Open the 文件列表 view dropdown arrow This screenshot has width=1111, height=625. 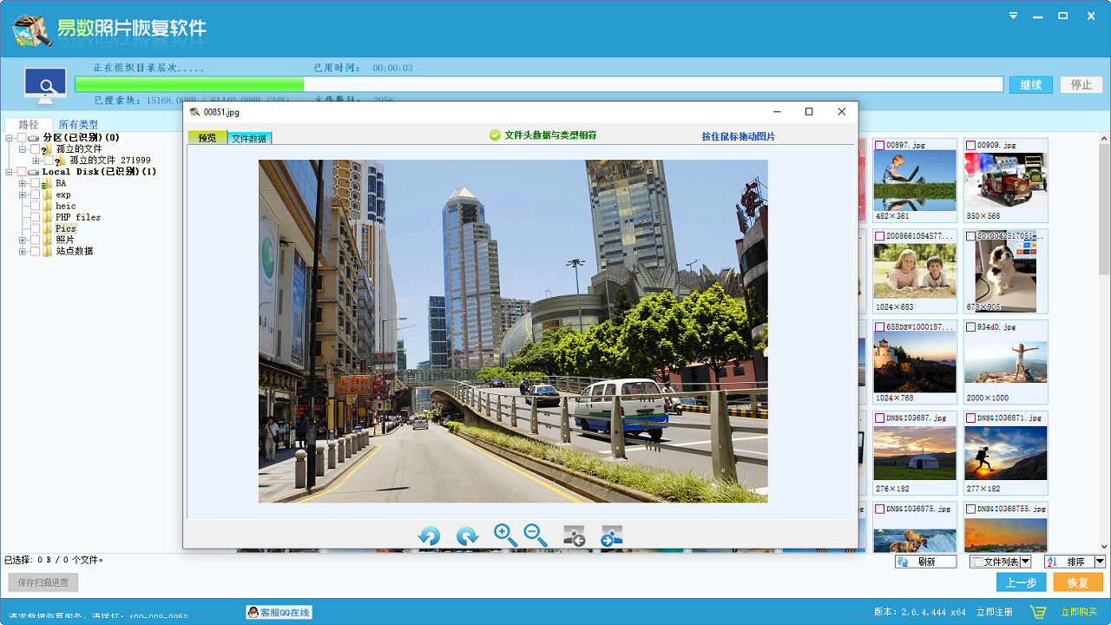[1025, 562]
